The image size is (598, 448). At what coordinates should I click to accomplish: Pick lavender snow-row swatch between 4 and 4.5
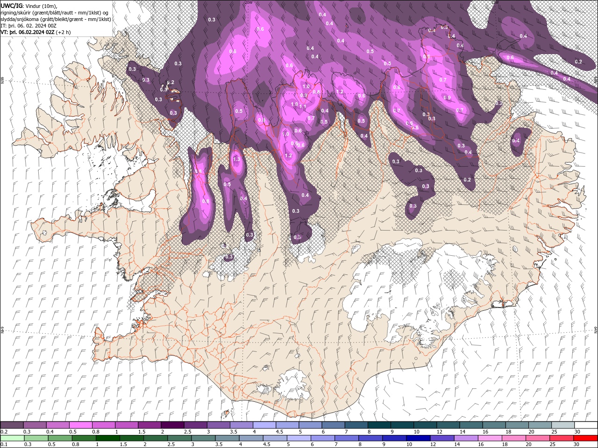pyautogui.click(x=264, y=425)
